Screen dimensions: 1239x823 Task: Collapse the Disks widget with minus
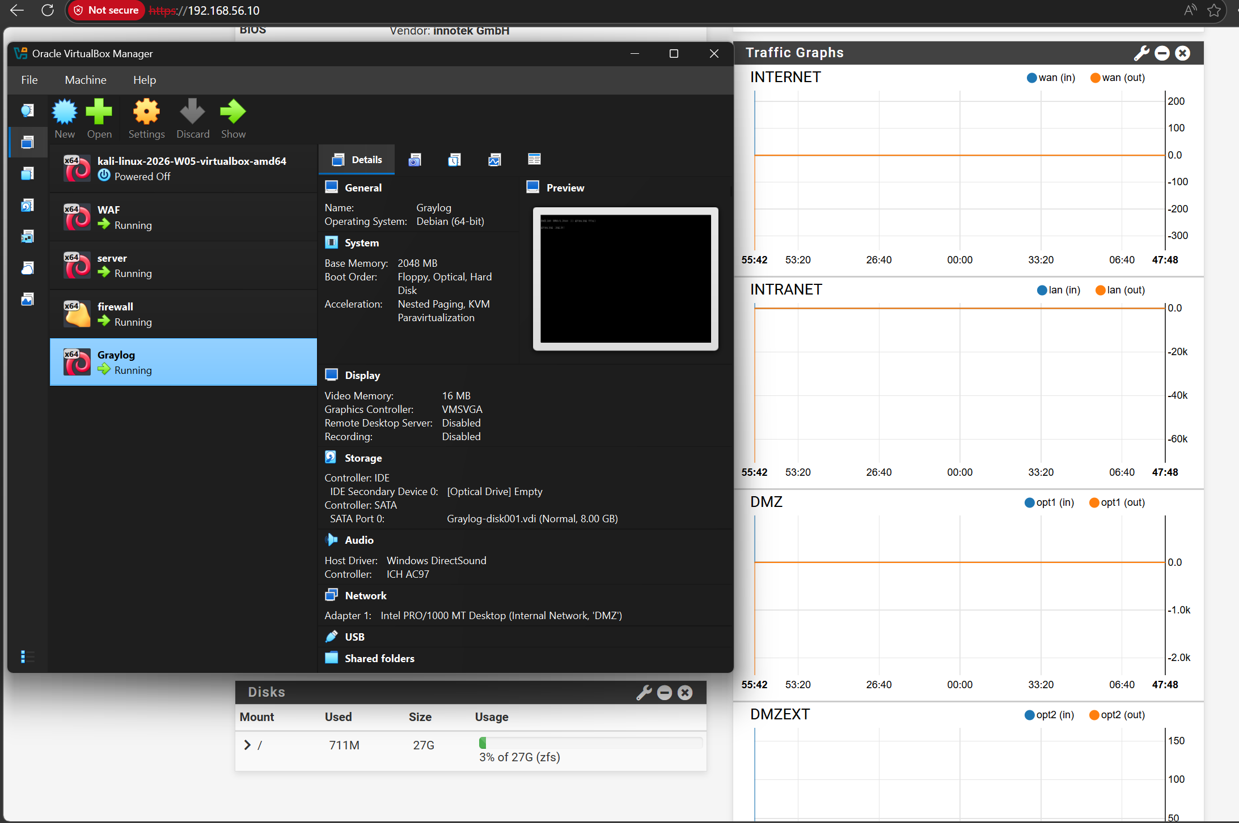tap(665, 693)
